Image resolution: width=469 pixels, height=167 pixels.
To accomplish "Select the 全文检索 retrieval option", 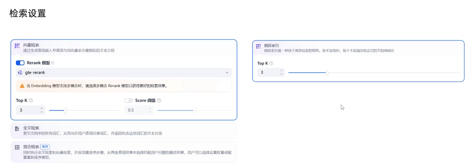I will (x=124, y=131).
